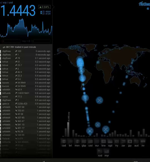Image resolution: width=150 pixels, height=162 pixels.
Task: Select the bitrue 46.9 trade row
Action: (26, 72)
